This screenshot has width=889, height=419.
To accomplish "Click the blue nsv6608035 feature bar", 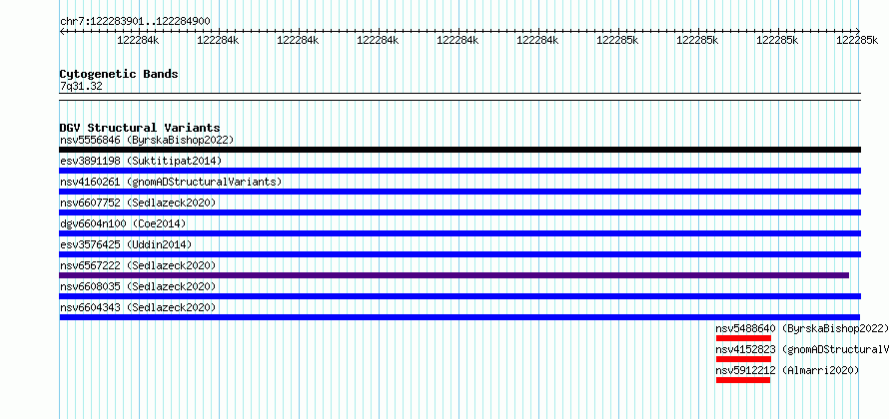I will pyautogui.click(x=459, y=296).
